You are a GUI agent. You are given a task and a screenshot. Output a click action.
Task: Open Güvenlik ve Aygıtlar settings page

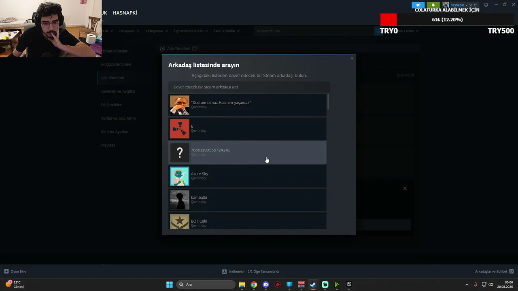click(x=118, y=91)
